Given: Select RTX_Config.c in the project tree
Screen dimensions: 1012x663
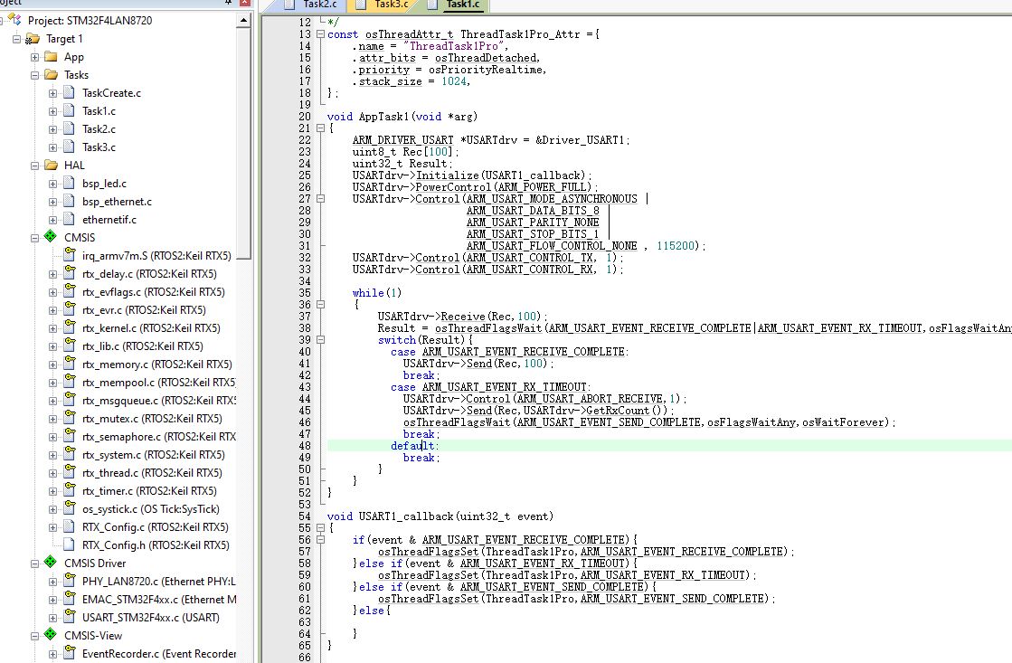Looking at the screenshot, I should (x=155, y=526).
